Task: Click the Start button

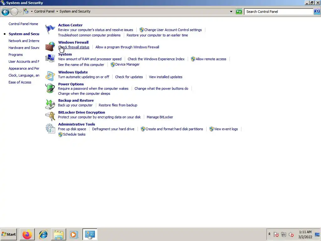Action: coord(8,234)
